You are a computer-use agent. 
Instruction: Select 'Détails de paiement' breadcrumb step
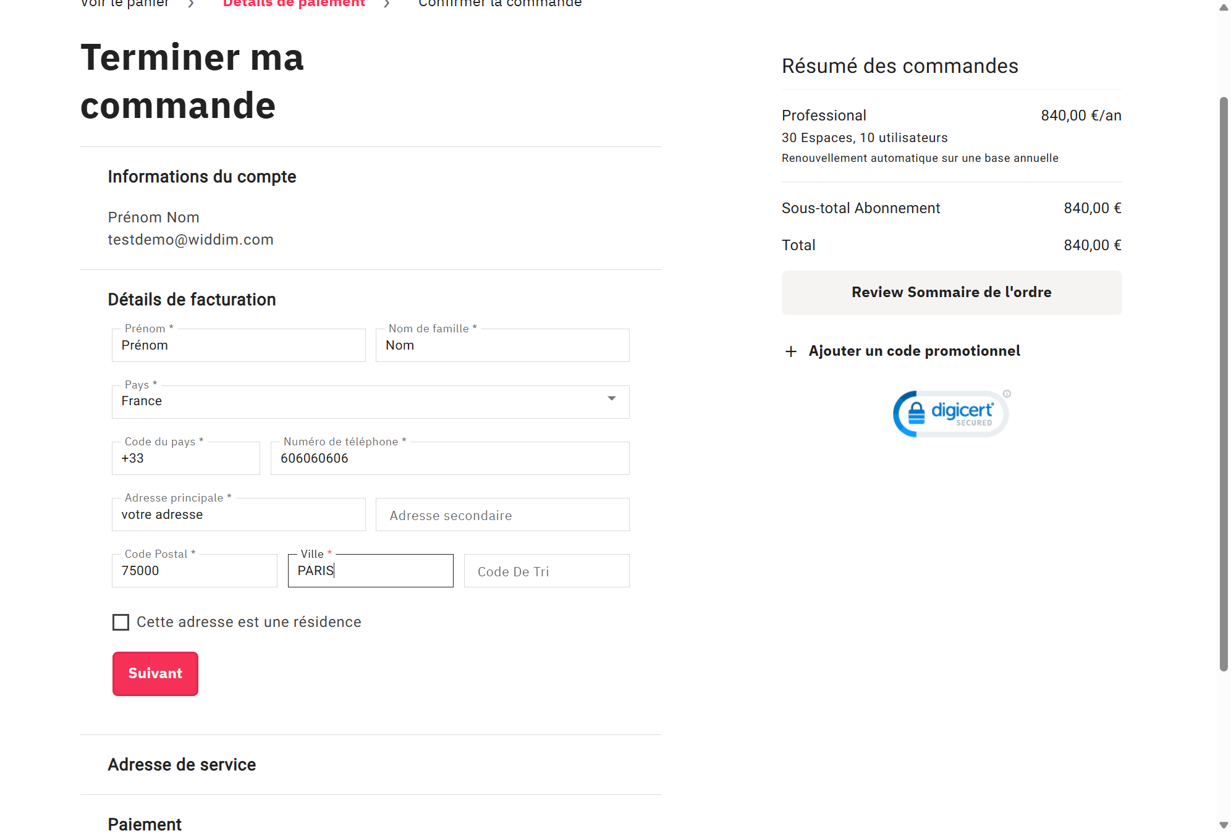294,4
